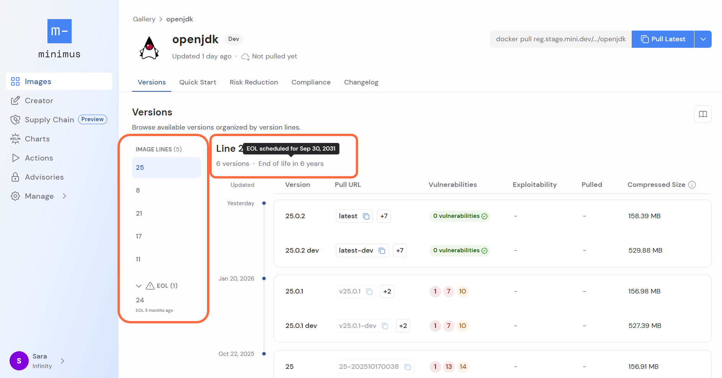Screen dimensions: 722x378
Task: Select image line 8
Action: click(166, 190)
